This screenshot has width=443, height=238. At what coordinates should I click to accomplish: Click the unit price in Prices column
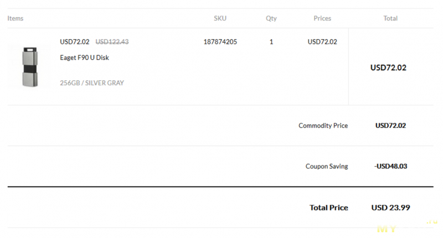pyautogui.click(x=322, y=42)
